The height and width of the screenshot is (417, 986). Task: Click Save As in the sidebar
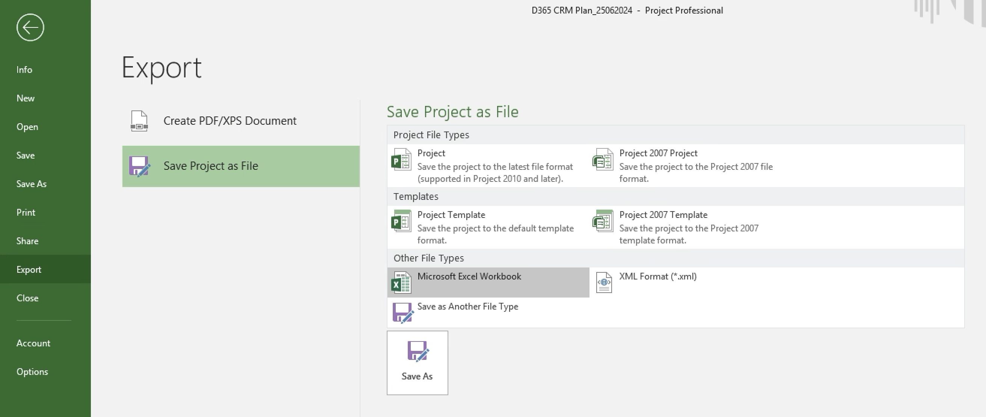32,184
